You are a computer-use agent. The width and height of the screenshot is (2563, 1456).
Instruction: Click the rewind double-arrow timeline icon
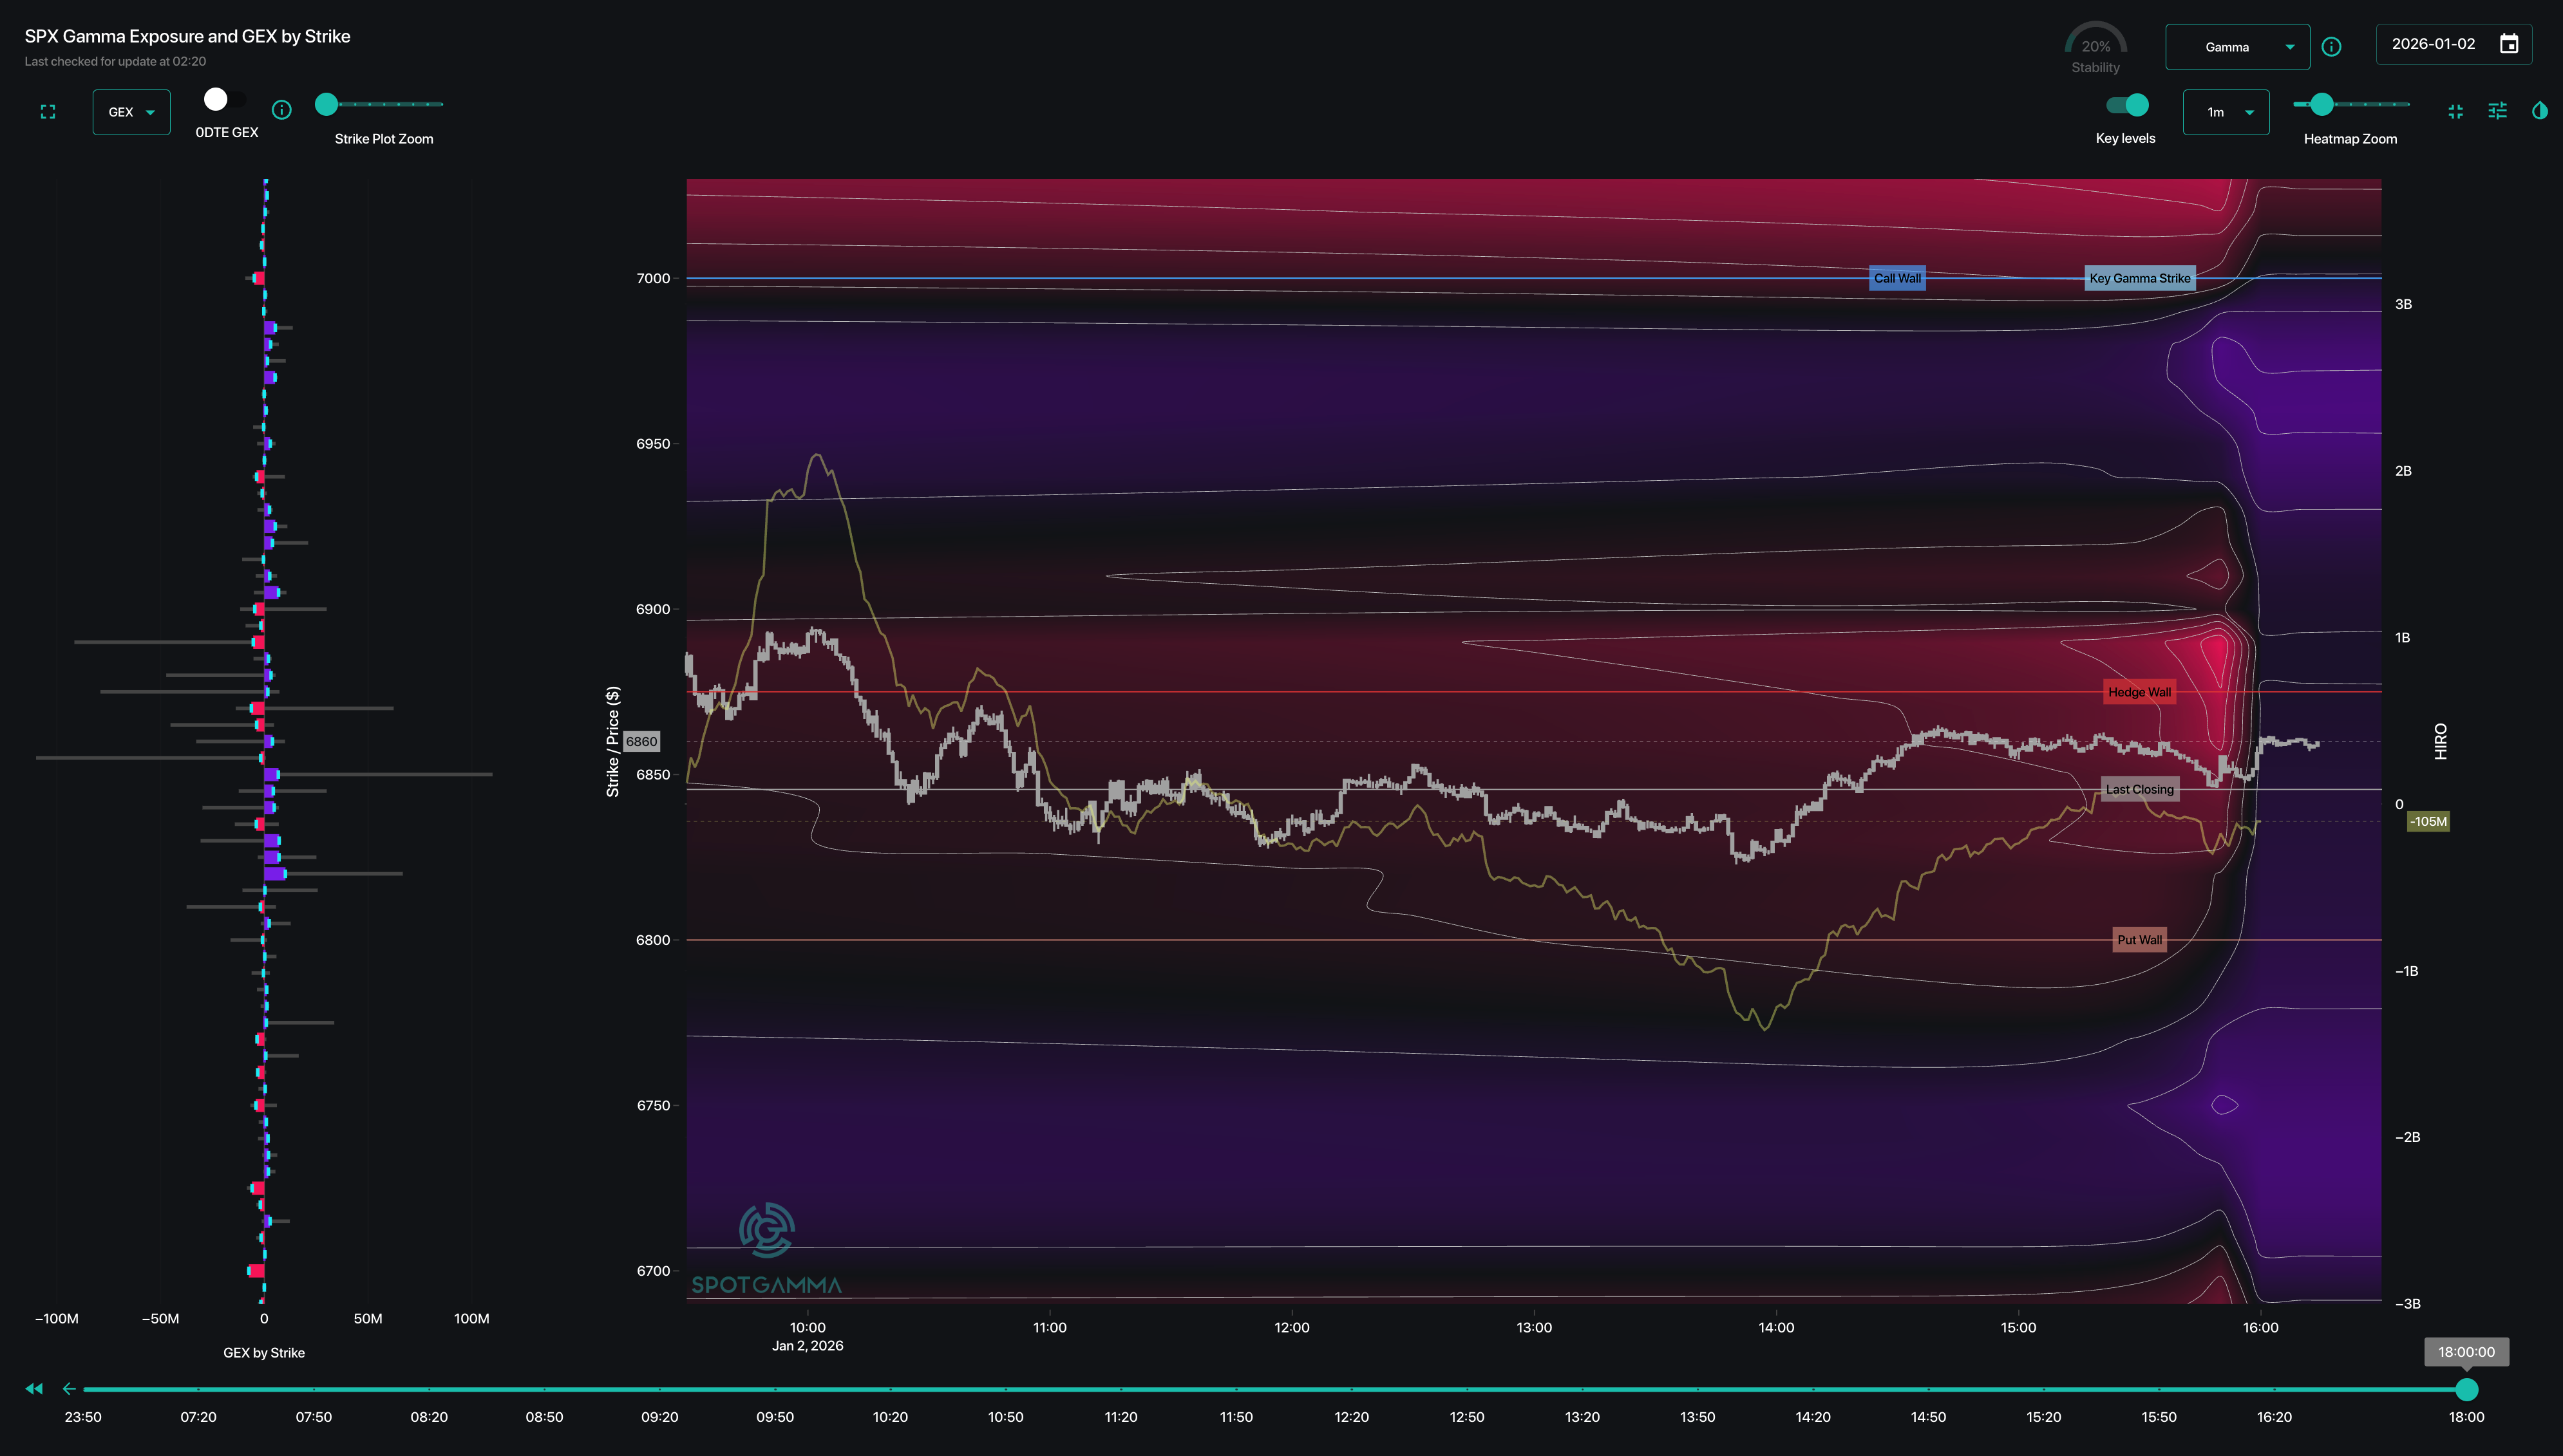34,1388
